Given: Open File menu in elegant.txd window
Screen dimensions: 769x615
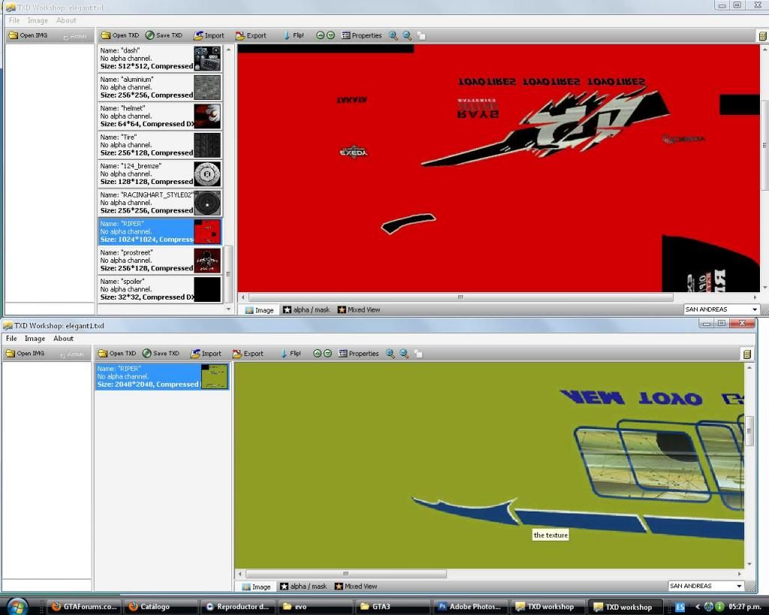Looking at the screenshot, I should pos(14,20).
